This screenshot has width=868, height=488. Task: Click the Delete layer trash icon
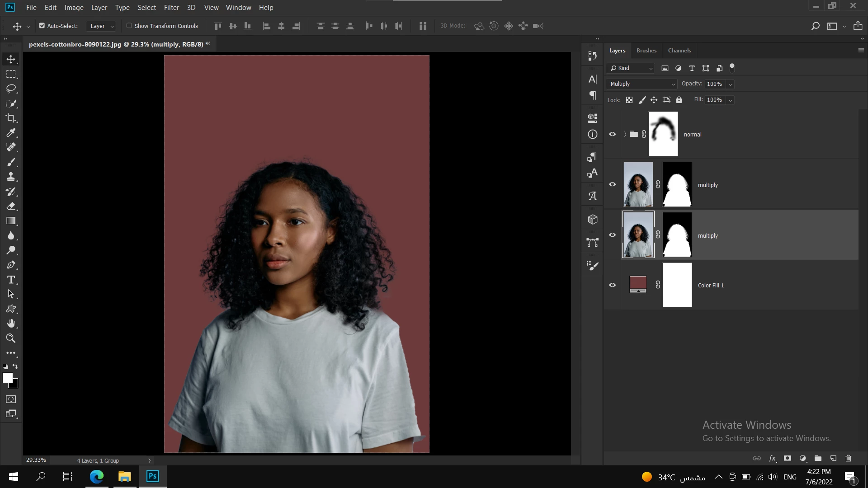(x=848, y=458)
